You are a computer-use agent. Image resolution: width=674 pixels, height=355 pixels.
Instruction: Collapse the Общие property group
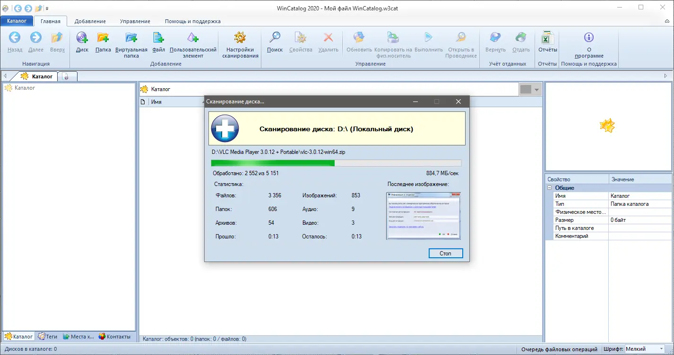point(550,188)
